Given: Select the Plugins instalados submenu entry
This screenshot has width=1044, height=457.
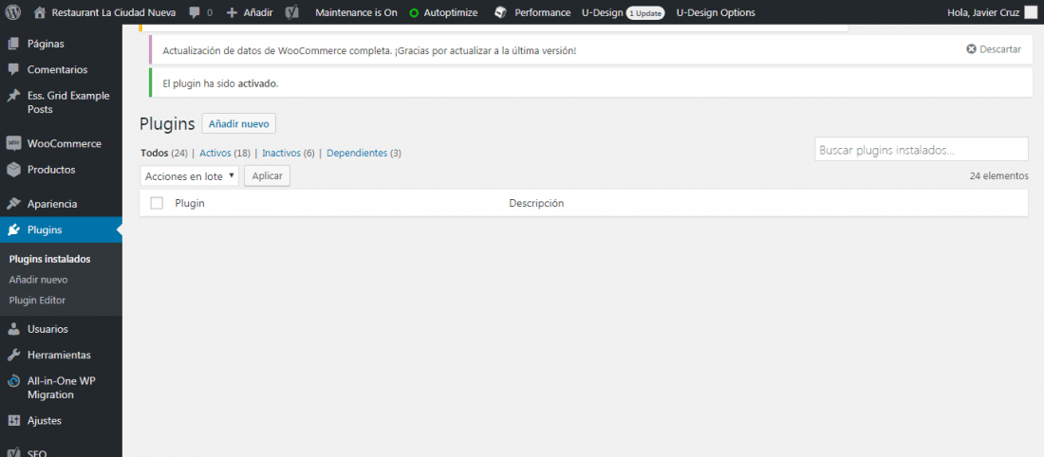Looking at the screenshot, I should [x=50, y=259].
